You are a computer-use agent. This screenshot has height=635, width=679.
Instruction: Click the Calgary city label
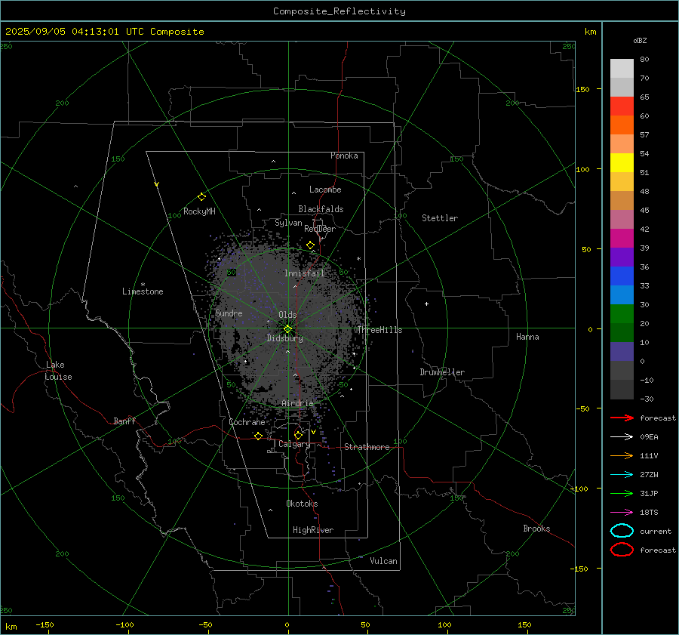click(x=294, y=444)
